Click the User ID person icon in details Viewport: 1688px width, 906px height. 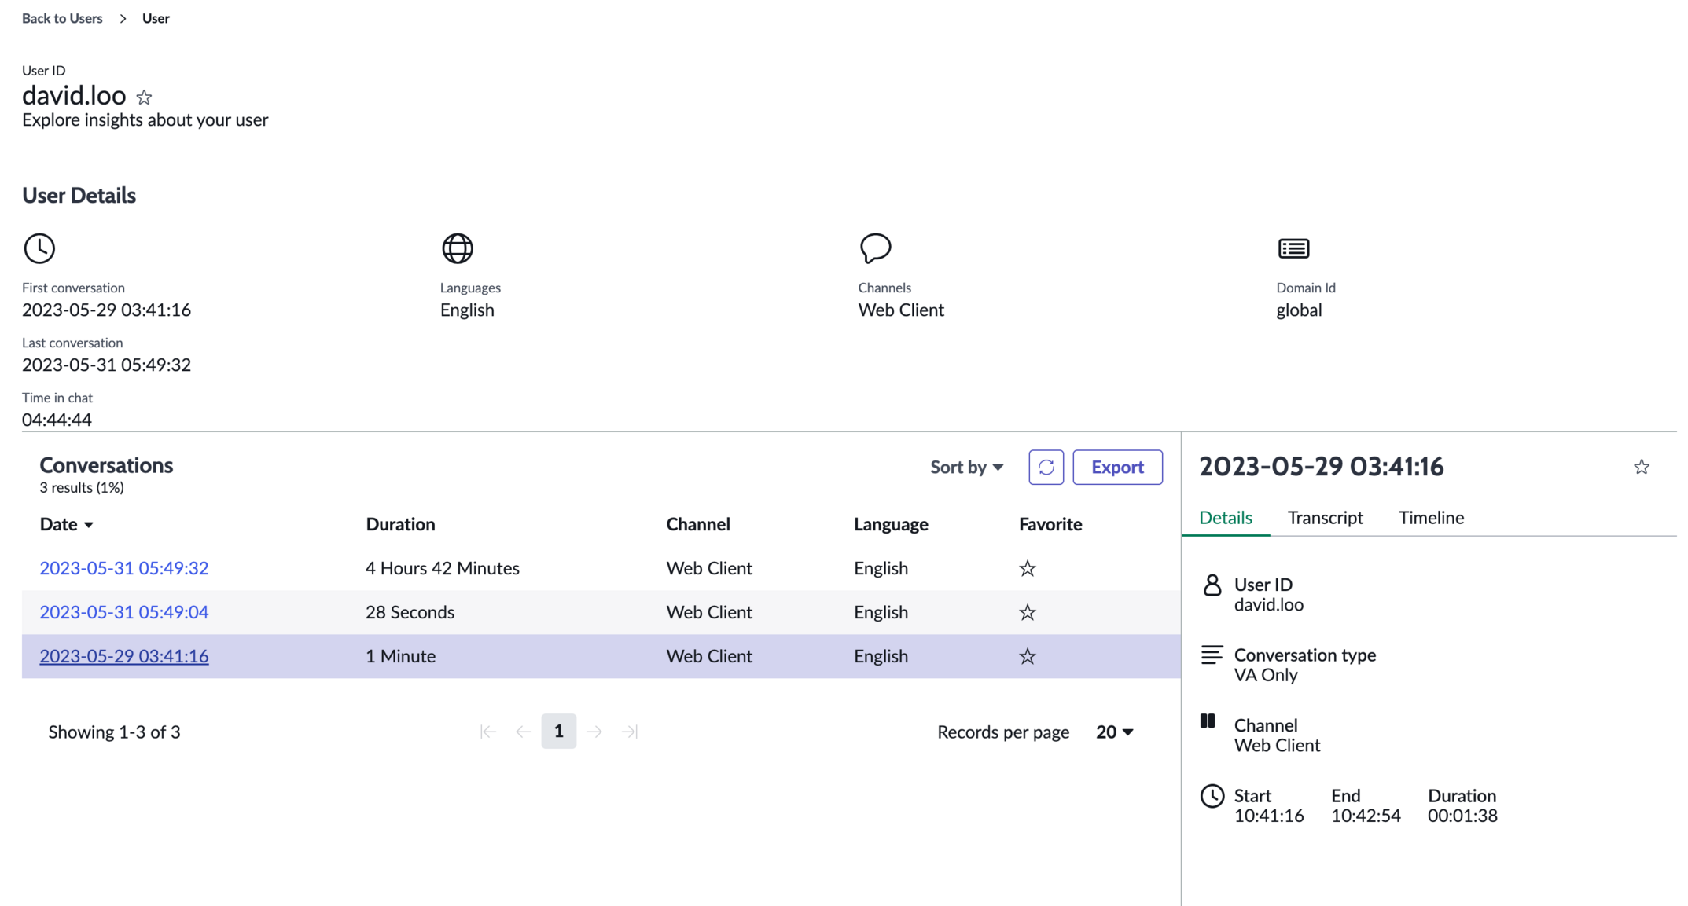tap(1212, 585)
